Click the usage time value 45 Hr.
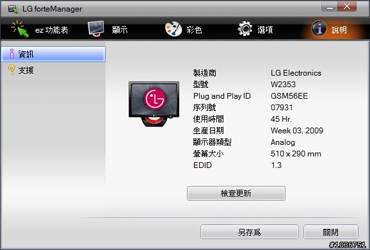Screen dimensions: 370x250 [281, 119]
